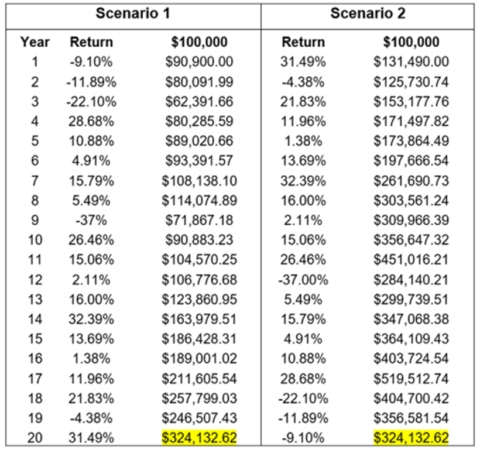
Task: Select the Year column header
Action: pos(35,42)
